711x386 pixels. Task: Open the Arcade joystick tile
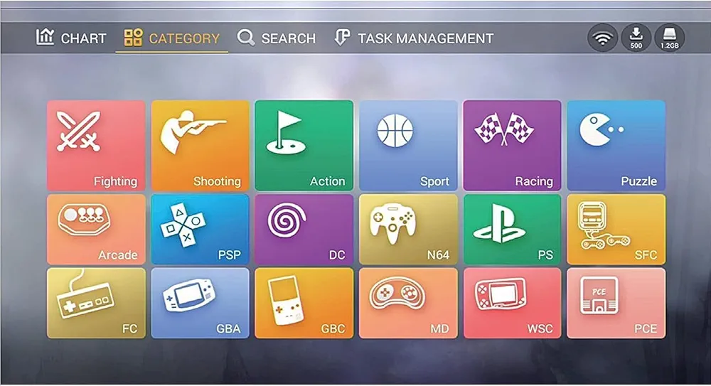click(x=96, y=230)
